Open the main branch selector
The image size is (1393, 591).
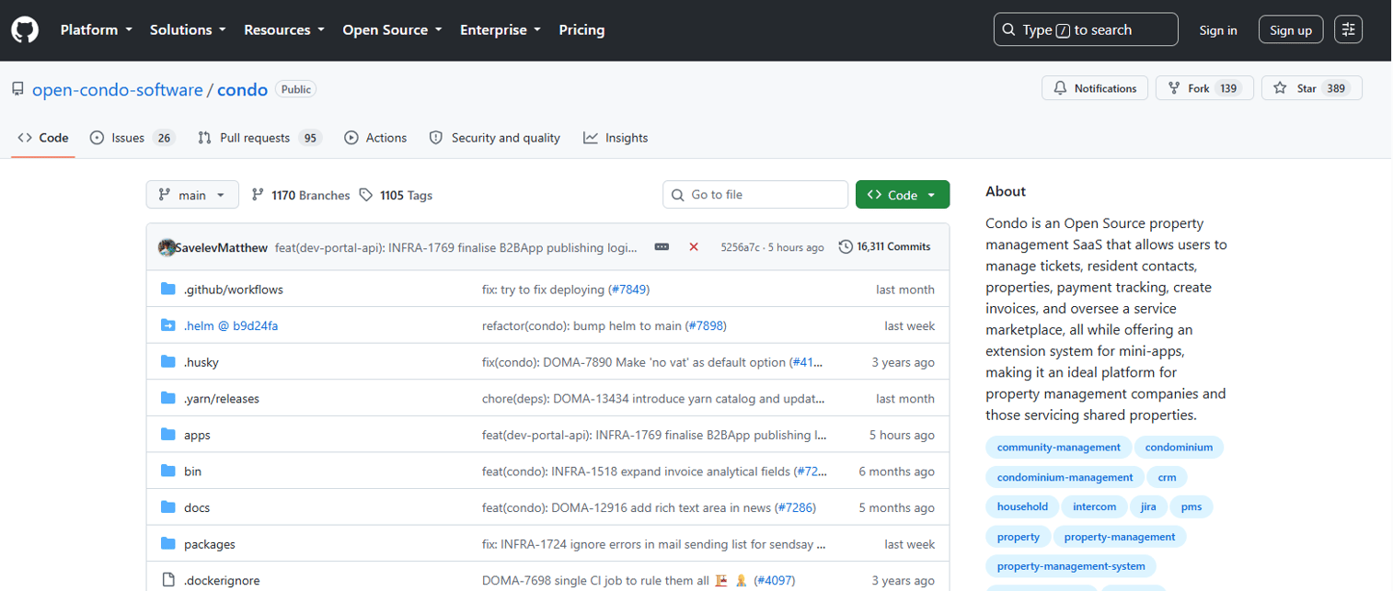pos(192,195)
